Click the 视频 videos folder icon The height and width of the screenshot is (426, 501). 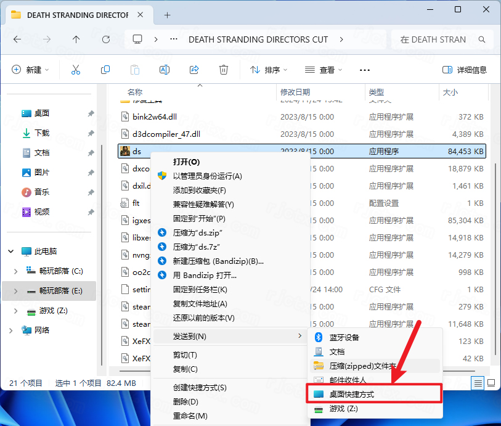pos(26,212)
